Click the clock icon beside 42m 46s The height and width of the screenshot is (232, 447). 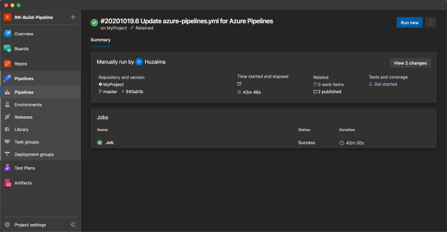coord(239,92)
